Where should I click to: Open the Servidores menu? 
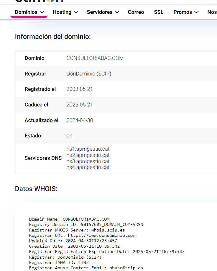(103, 12)
